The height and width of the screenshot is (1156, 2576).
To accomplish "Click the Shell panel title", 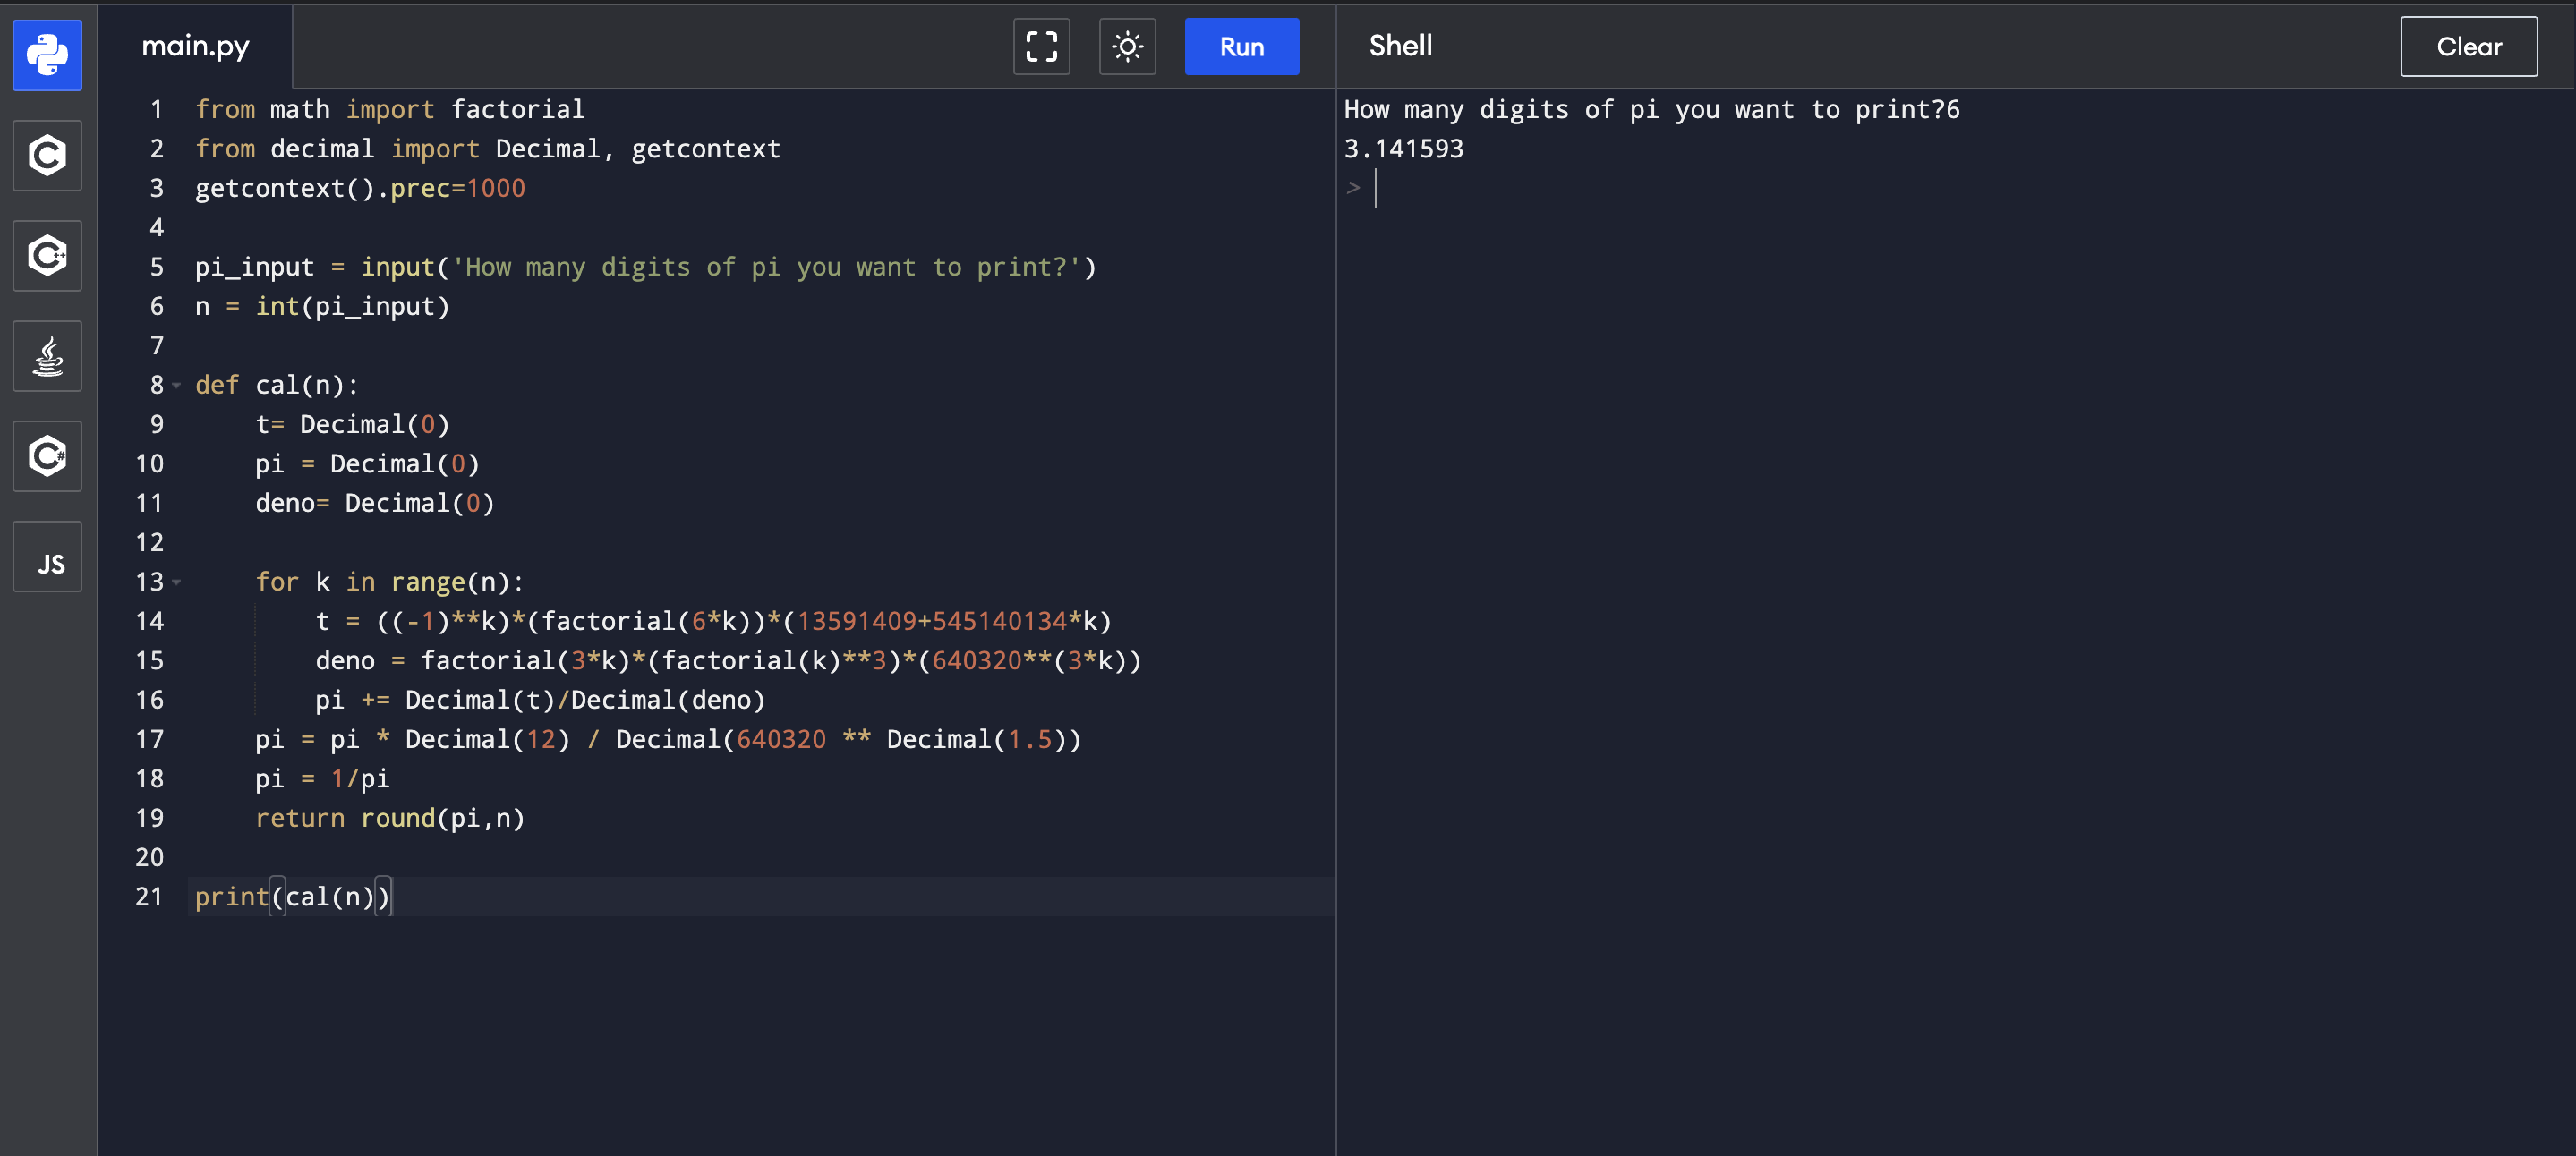I will point(1399,46).
